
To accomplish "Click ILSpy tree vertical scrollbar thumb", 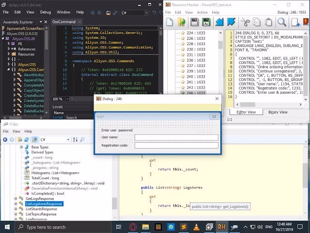I will click(115, 203).
